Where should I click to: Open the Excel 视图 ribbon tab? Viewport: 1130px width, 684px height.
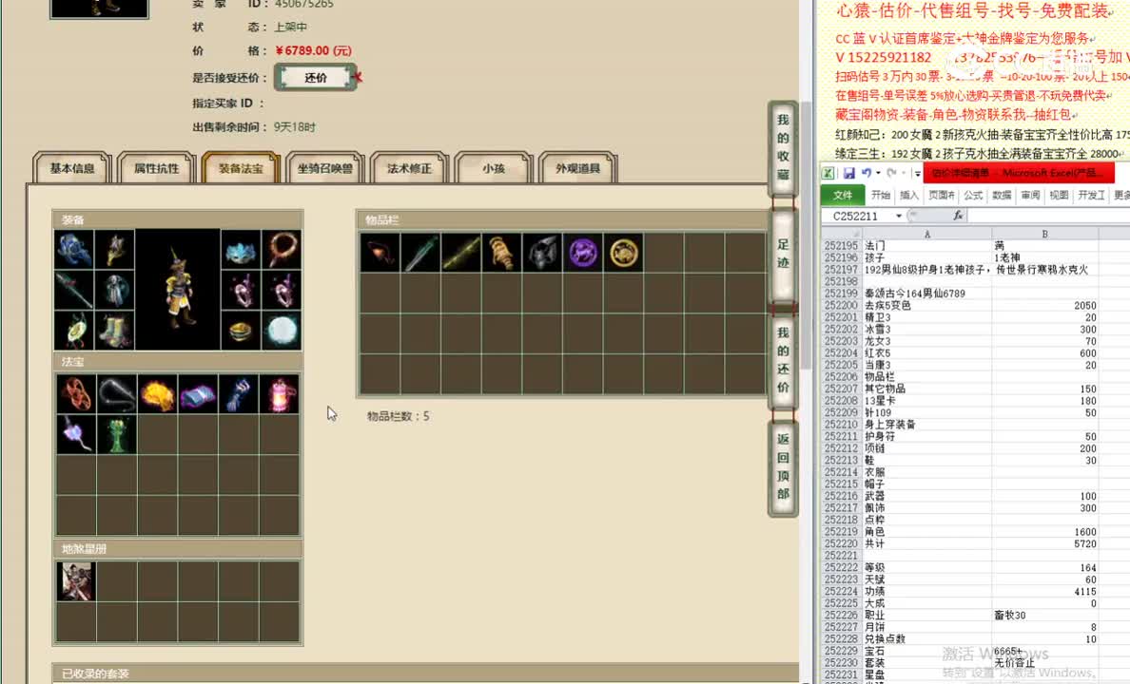(x=1059, y=195)
